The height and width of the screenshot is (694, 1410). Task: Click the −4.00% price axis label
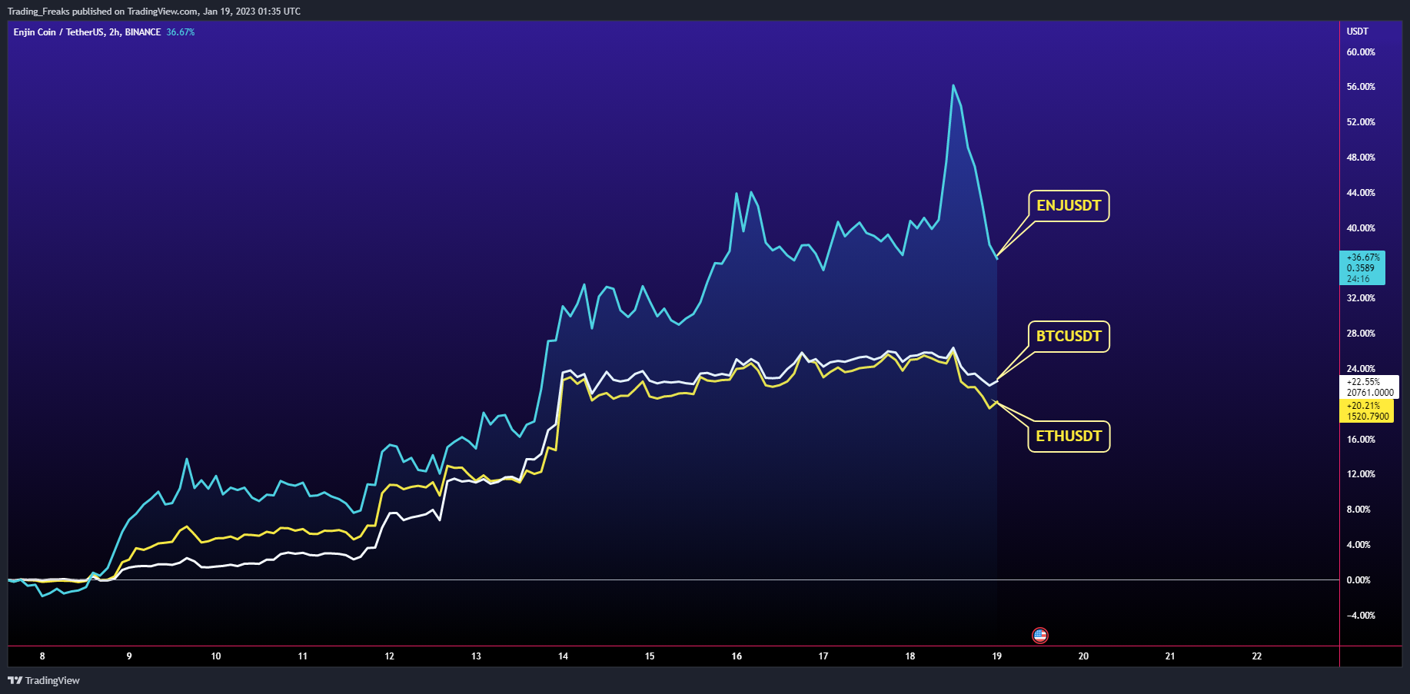[x=1361, y=616]
